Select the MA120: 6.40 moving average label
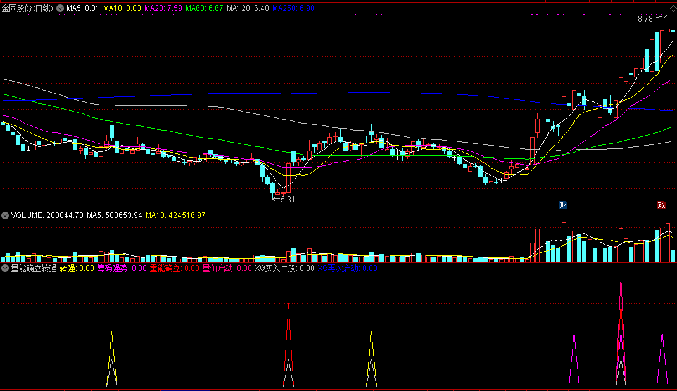This screenshot has height=391, width=677. 248,8
